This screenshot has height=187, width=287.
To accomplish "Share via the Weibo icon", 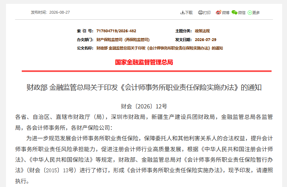I will 218,12.
